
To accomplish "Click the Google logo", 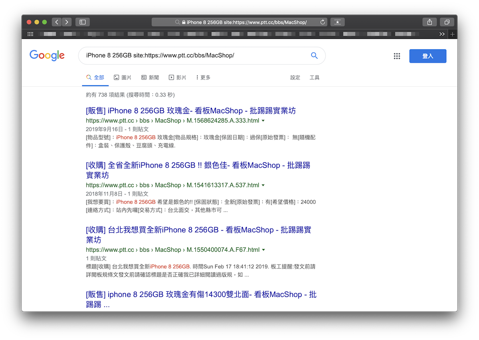I will [47, 55].
